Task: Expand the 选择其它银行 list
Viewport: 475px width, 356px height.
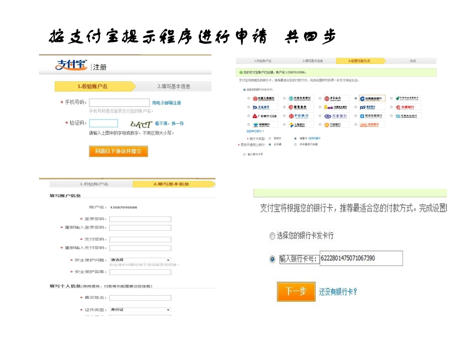Action: (255, 131)
